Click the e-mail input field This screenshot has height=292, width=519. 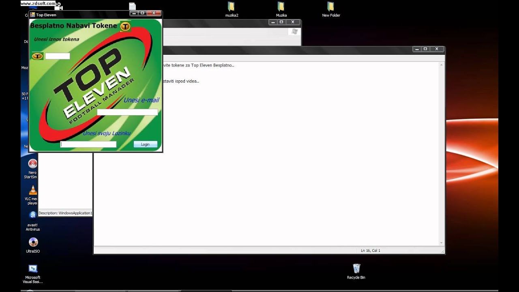tap(127, 112)
